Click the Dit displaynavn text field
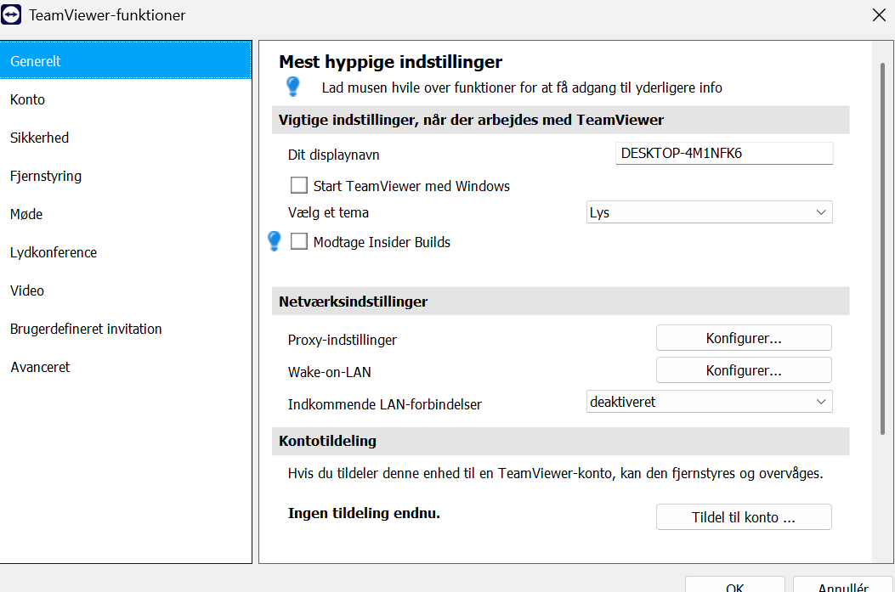The height and width of the screenshot is (592, 895). point(723,153)
